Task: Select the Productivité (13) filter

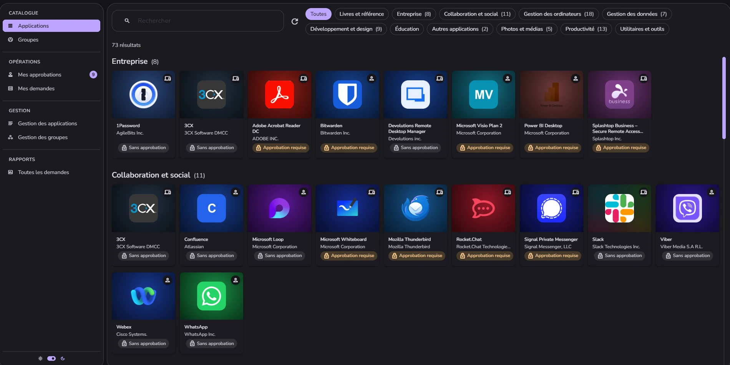Action: 586,29
